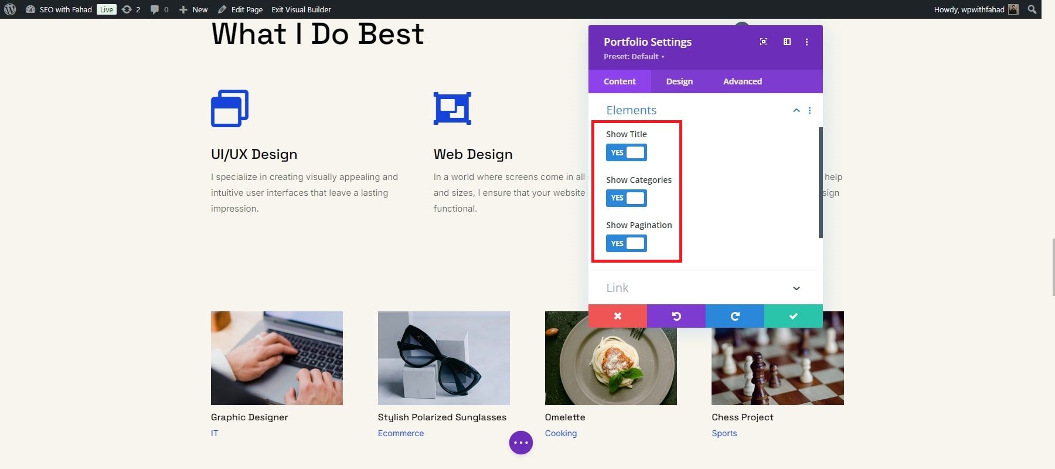Click Edit Page in the admin bar
1055x469 pixels.
[x=240, y=9]
